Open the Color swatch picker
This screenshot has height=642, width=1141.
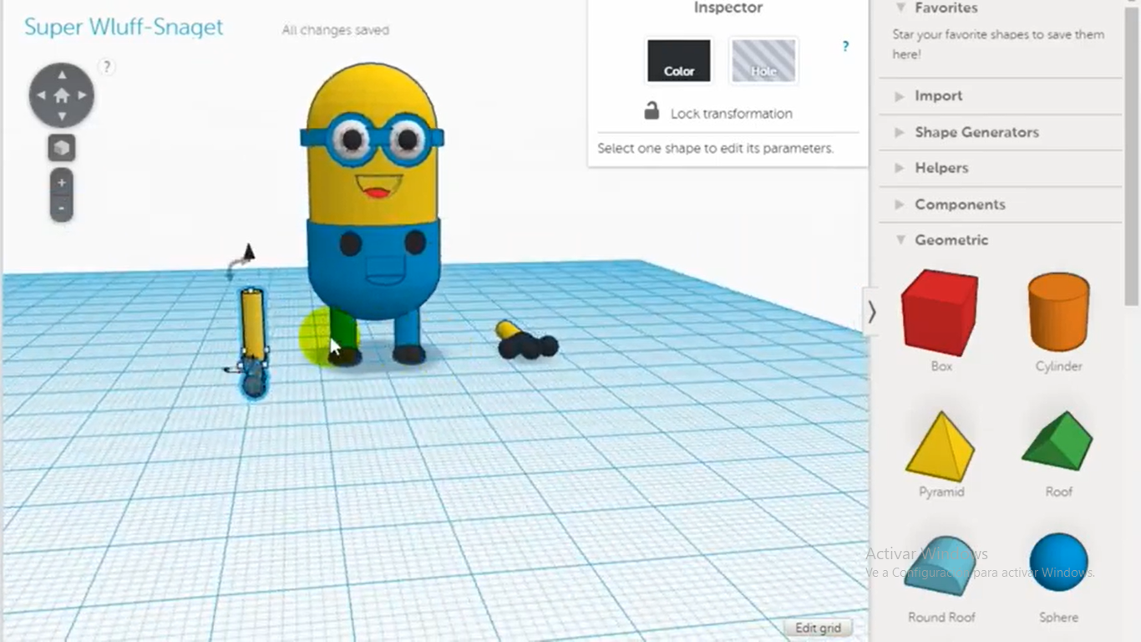pyautogui.click(x=678, y=61)
